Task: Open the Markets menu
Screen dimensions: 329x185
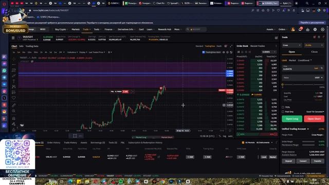Action: click(x=76, y=29)
